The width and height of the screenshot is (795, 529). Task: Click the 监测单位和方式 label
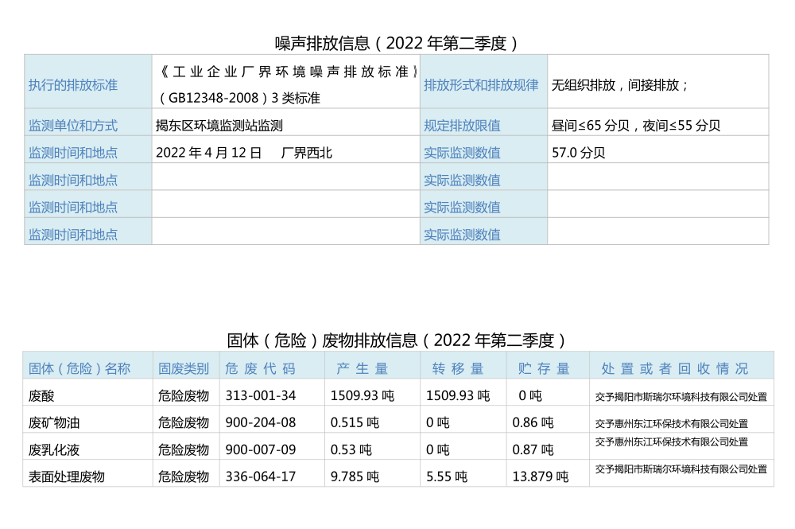pos(72,125)
